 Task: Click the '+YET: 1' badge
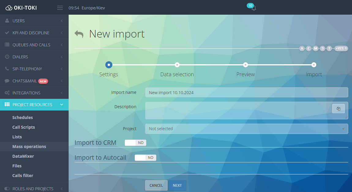pyautogui.click(x=341, y=49)
